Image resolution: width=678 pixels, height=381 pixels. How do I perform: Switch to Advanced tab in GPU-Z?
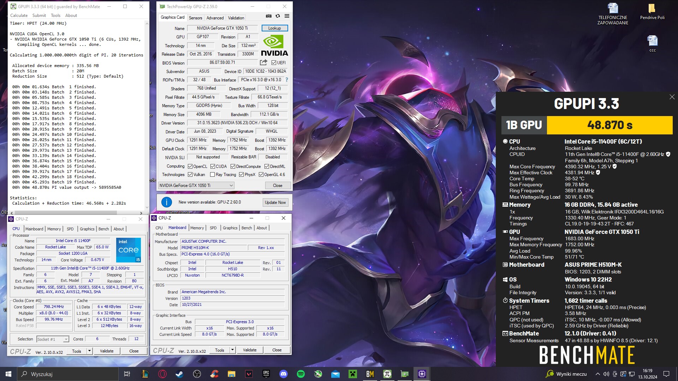[x=215, y=18]
